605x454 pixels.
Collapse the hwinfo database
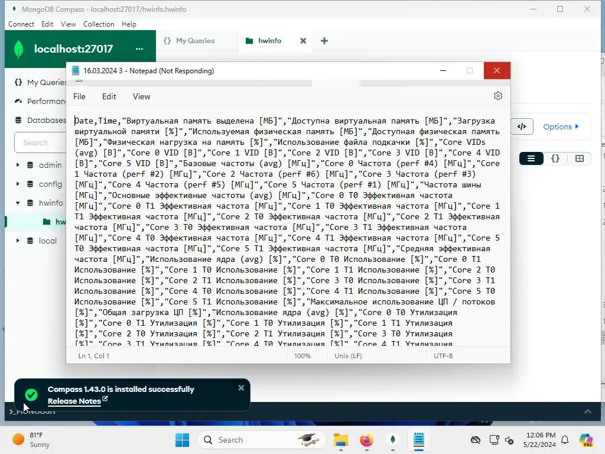click(18, 203)
